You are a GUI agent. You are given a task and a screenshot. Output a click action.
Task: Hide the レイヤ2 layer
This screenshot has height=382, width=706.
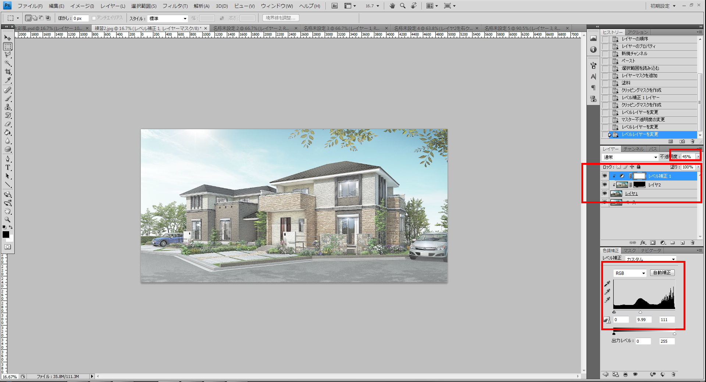pyautogui.click(x=605, y=185)
